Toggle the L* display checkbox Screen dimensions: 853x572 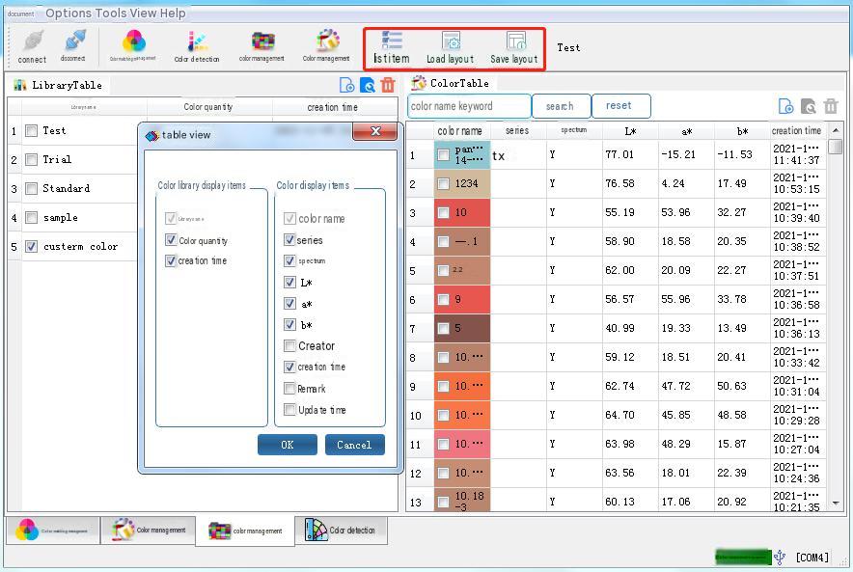(x=289, y=283)
